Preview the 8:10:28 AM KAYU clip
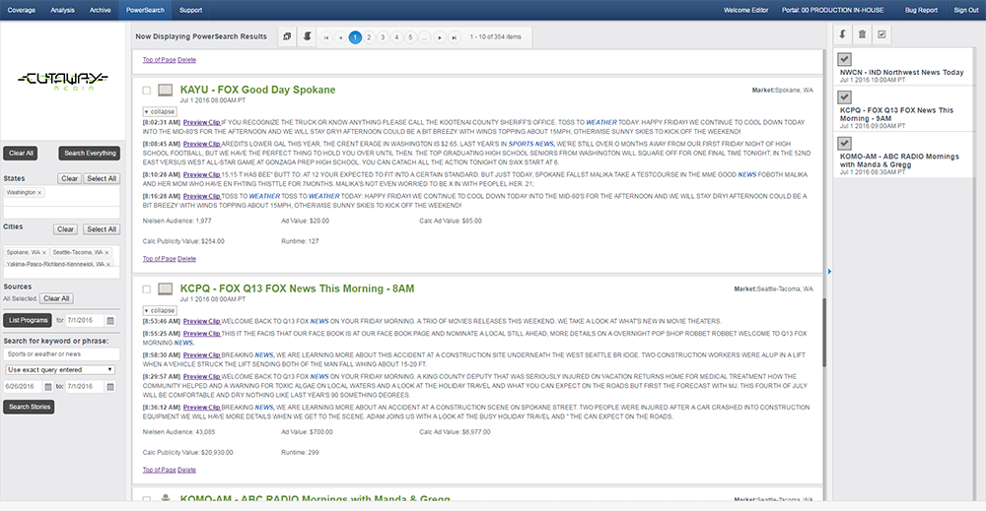Image resolution: width=986 pixels, height=511 pixels. [x=202, y=174]
